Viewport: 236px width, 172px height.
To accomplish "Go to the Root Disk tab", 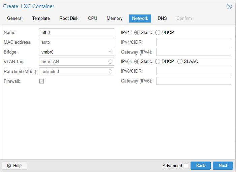I will tap(69, 18).
